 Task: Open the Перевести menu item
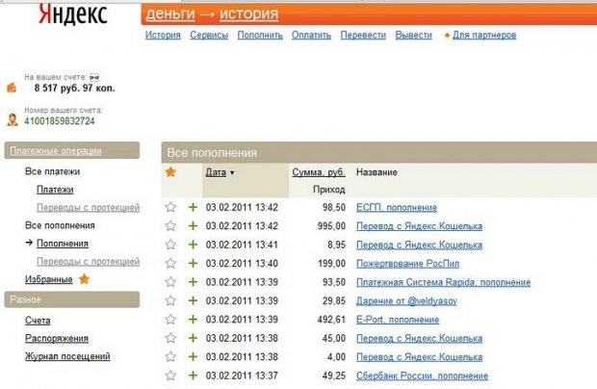(363, 35)
